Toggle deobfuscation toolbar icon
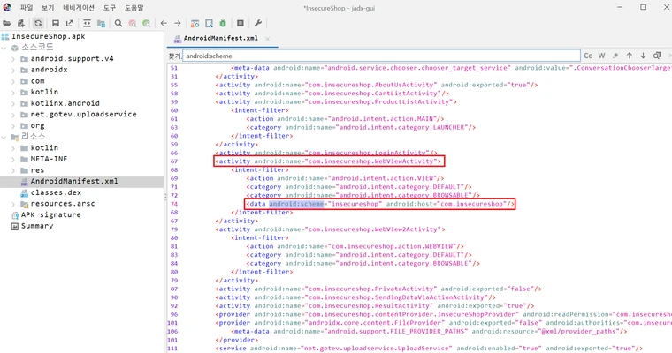The height and width of the screenshot is (353, 672). (195, 24)
